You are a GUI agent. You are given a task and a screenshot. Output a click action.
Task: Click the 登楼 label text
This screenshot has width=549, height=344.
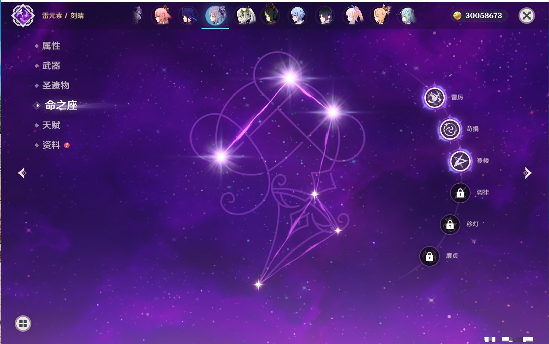pos(483,161)
